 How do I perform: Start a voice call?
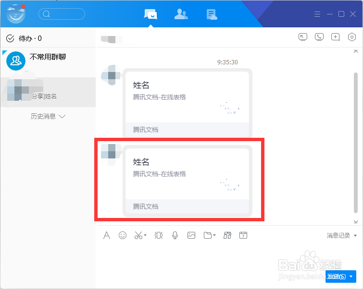click(x=319, y=37)
